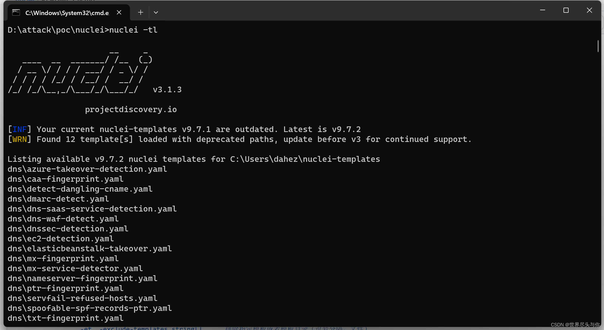This screenshot has height=330, width=604.
Task: Minimize the terminal window
Action: click(543, 10)
